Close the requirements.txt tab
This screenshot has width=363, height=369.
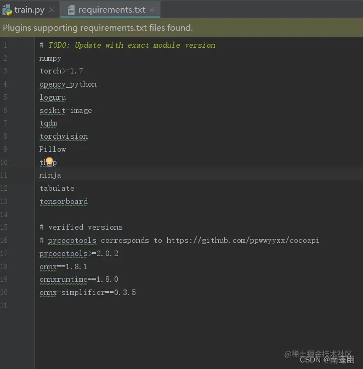coord(152,10)
